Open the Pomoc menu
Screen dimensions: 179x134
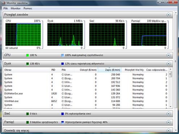coord(28,8)
